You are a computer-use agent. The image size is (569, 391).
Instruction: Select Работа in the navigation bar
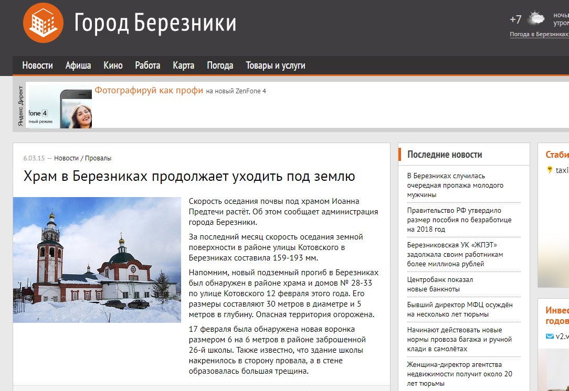pyautogui.click(x=147, y=66)
